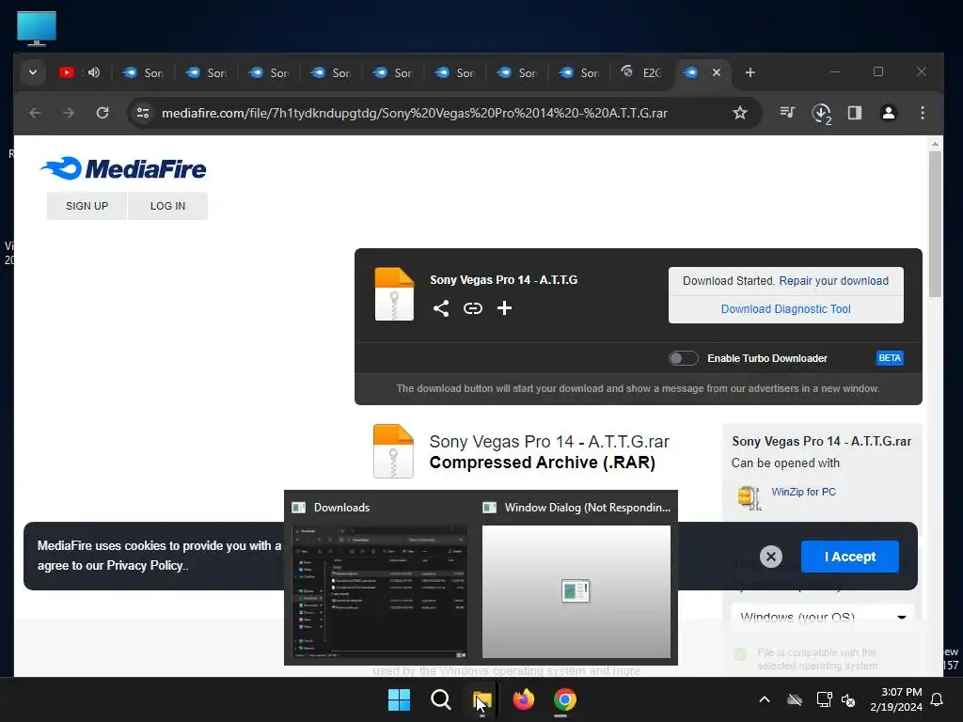Screen dimensions: 963x722
Task: Open Chrome downloads icon
Action: tap(821, 113)
